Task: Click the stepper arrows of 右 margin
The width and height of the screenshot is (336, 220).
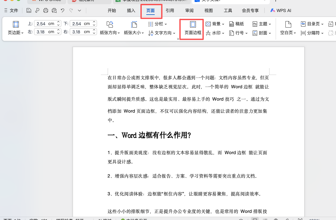Action: 94,32
